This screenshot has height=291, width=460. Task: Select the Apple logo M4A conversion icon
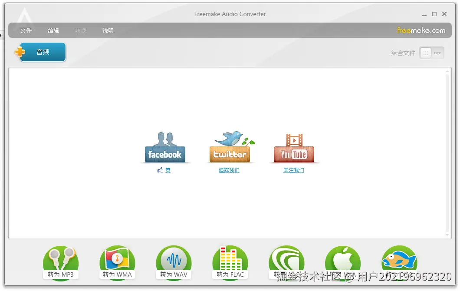click(343, 263)
